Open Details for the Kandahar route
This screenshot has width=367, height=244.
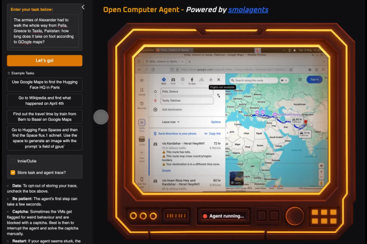166,171
